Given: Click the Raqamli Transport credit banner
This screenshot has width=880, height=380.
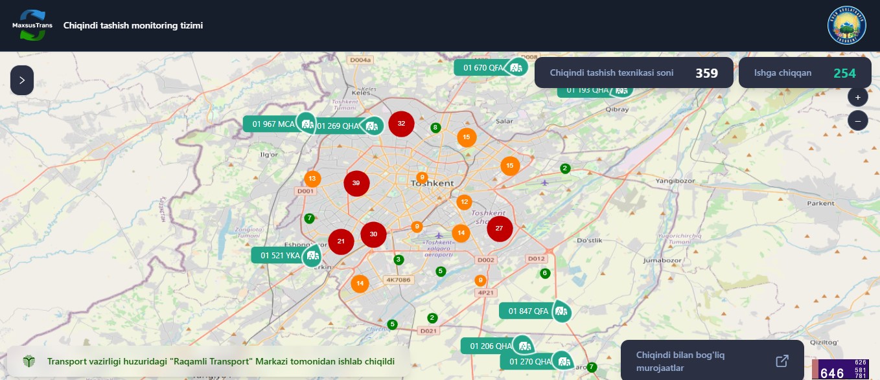Looking at the screenshot, I should (209, 361).
